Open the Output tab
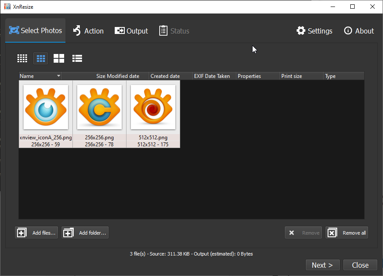Screen dimensions: 383x276 click(x=131, y=30)
